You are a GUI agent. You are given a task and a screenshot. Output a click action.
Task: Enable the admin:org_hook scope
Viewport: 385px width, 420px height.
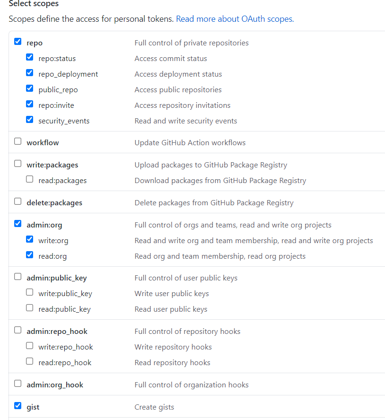pos(17,383)
